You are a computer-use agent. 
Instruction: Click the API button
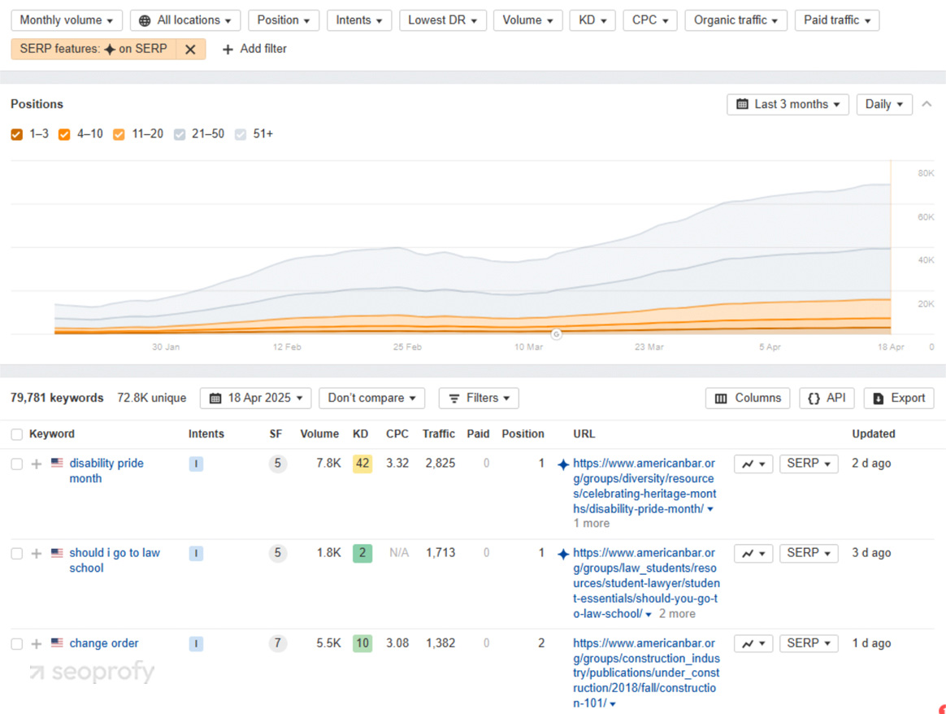coord(827,398)
